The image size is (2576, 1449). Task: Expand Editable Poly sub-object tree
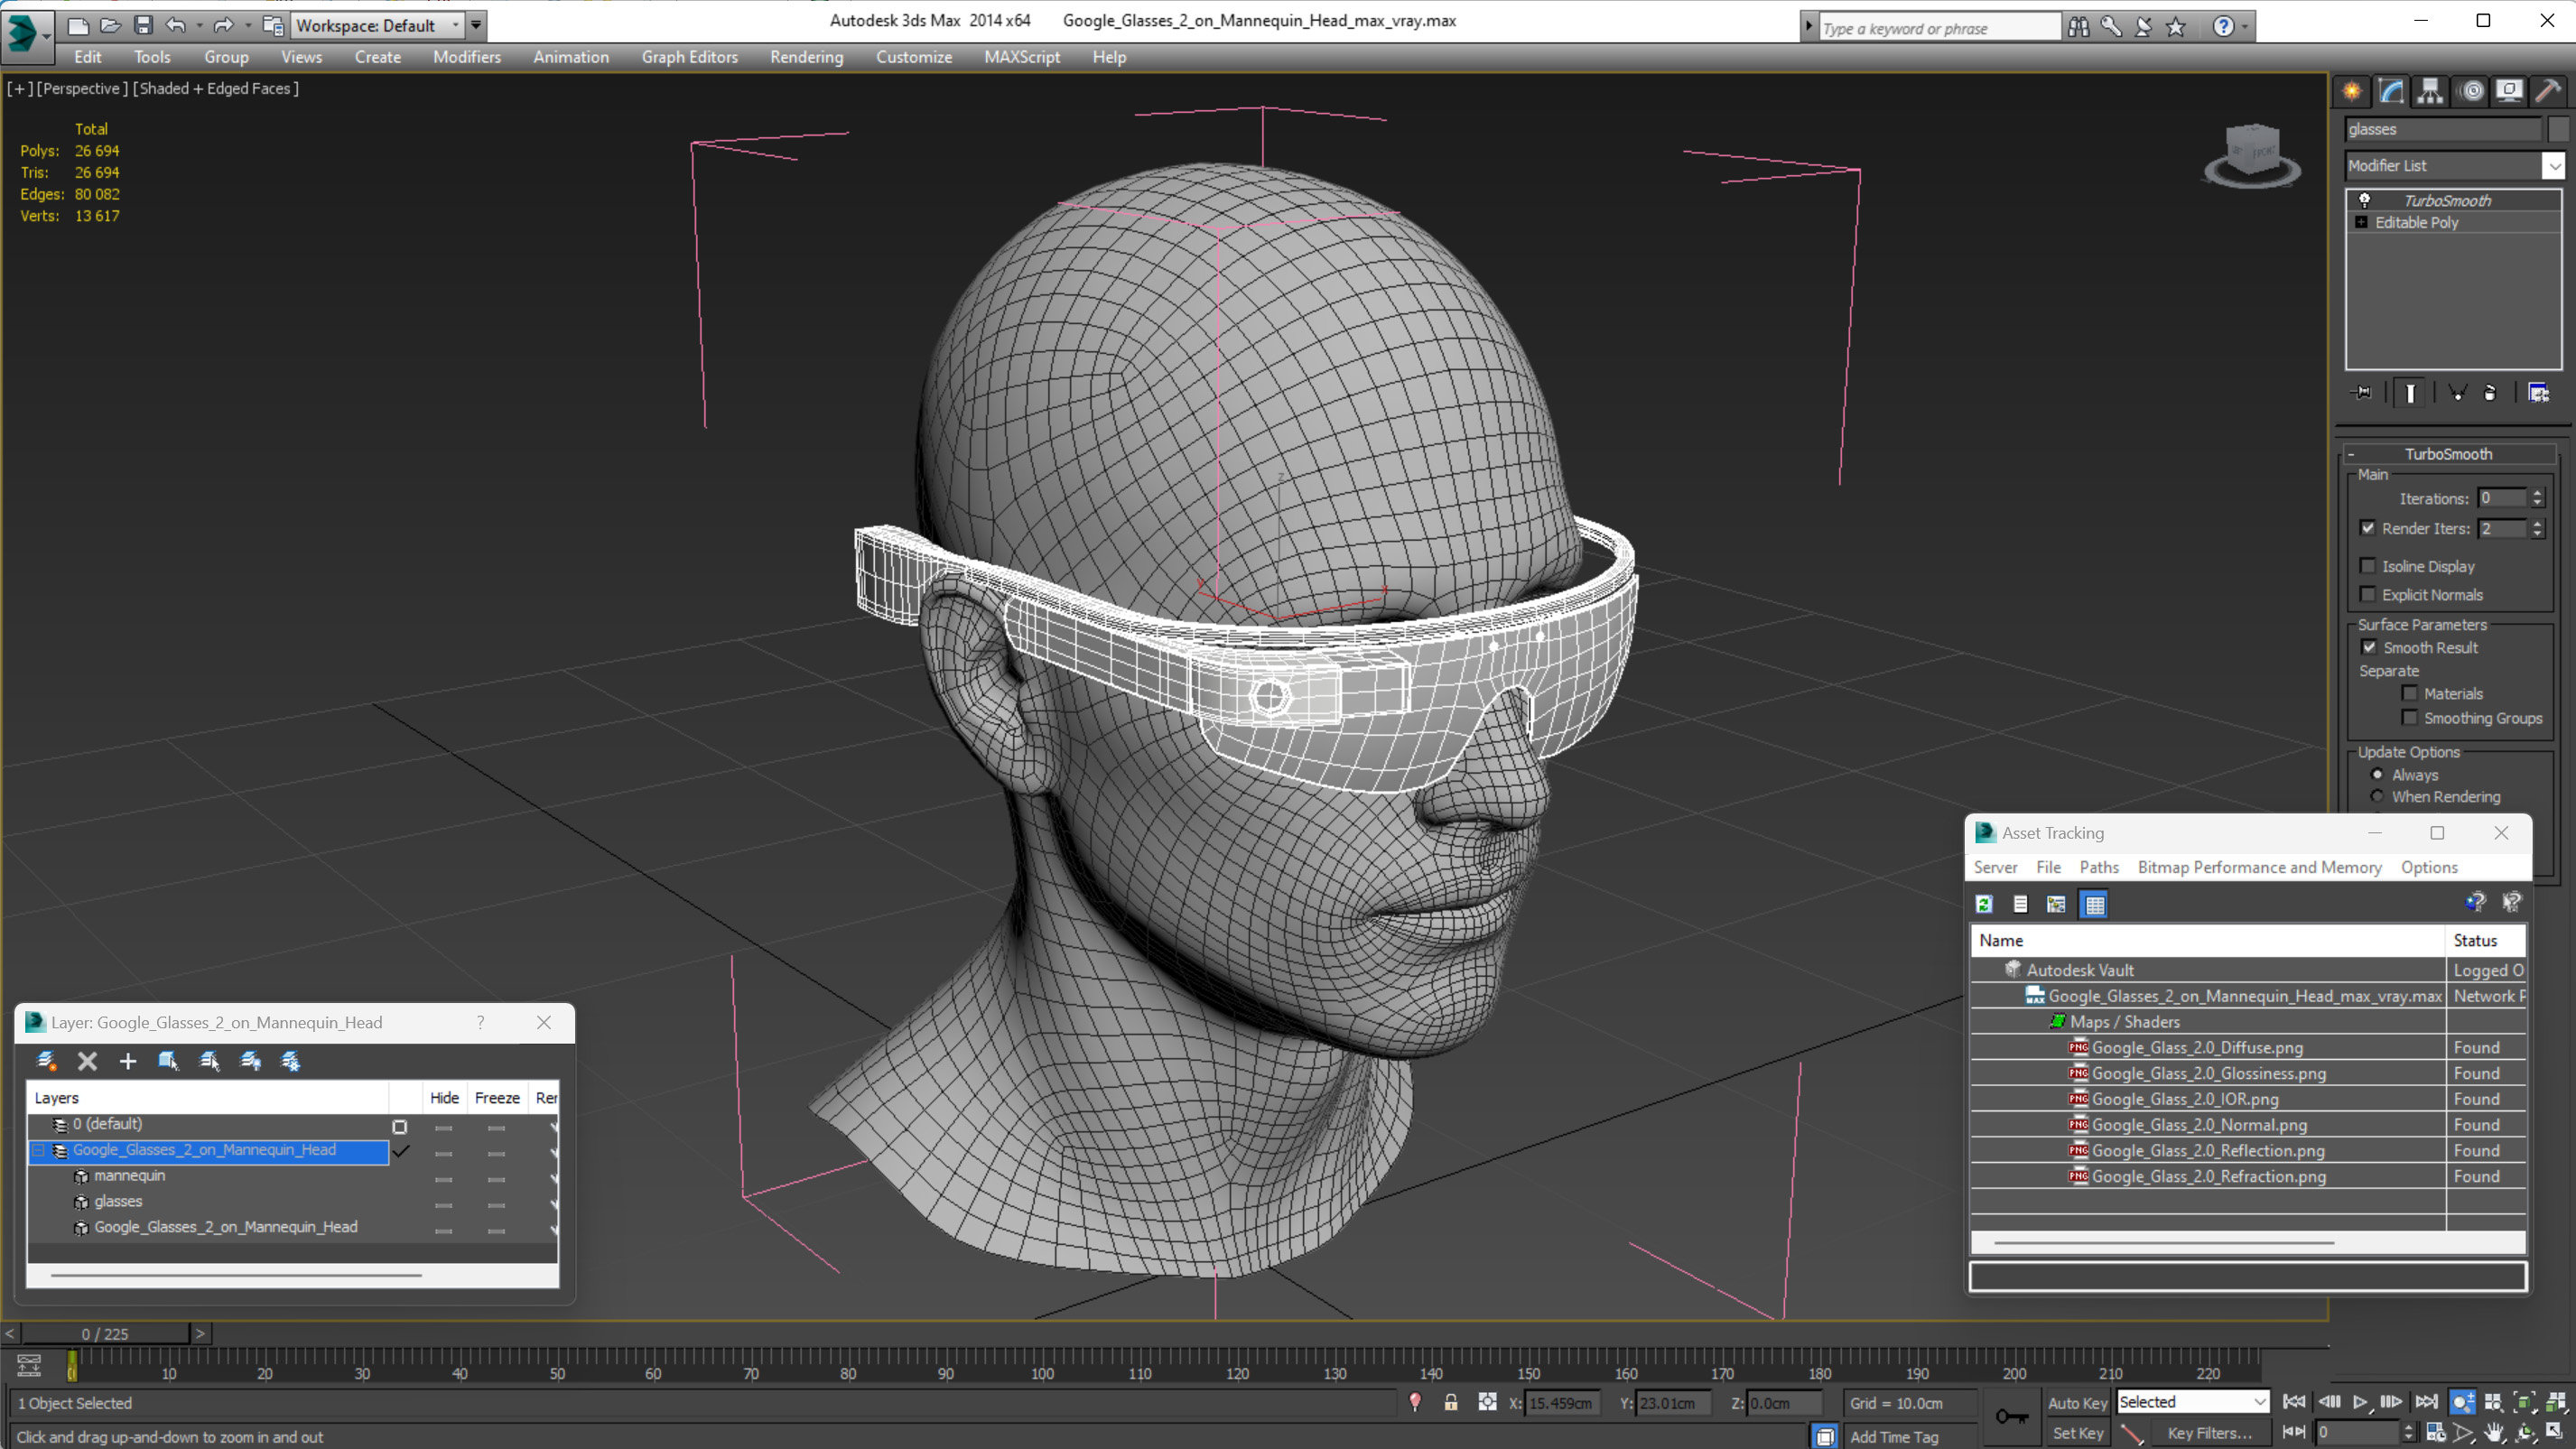(2362, 222)
